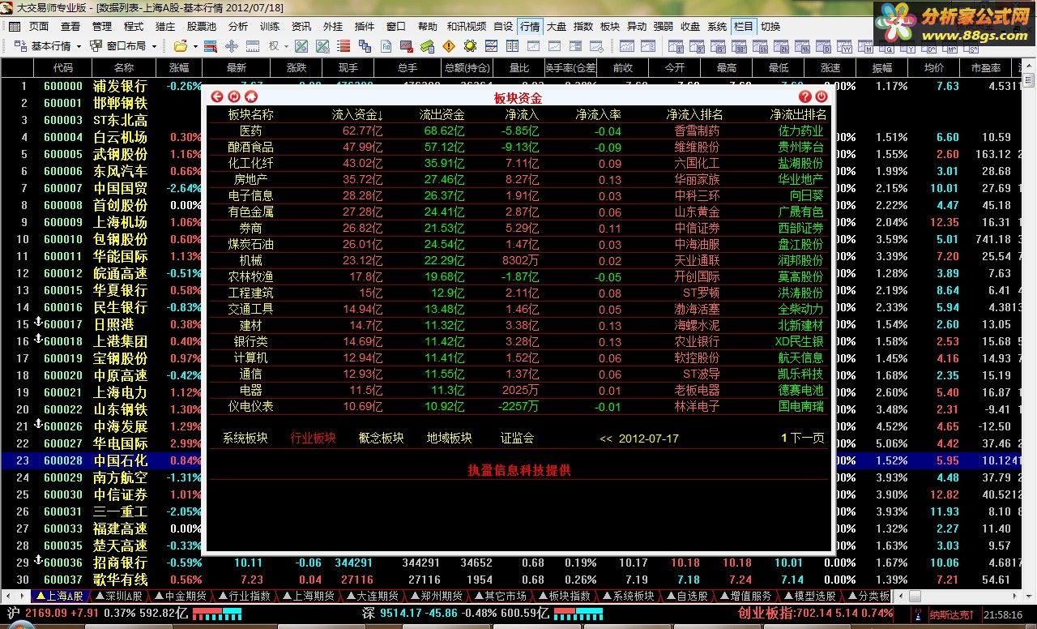Image resolution: width=1037 pixels, height=629 pixels.
Task: Click the 1-hour period chart icon
Action: 760,46
